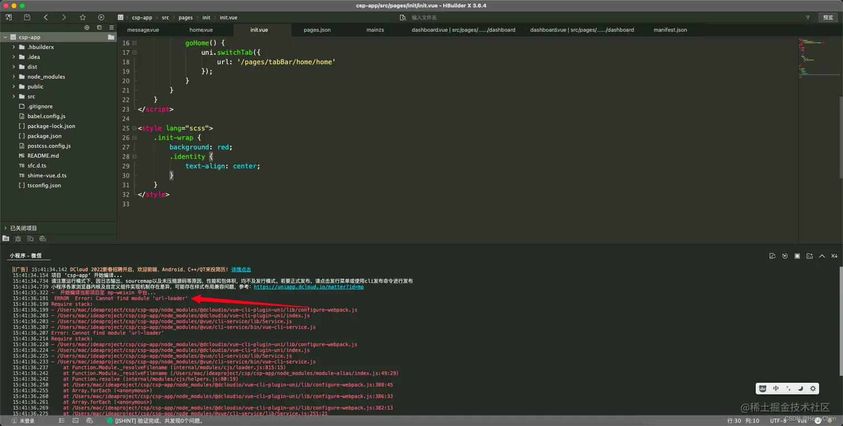Screen dimensions: 843x426
Task: Toggle the punctuation mode icon
Action: [x=788, y=389]
